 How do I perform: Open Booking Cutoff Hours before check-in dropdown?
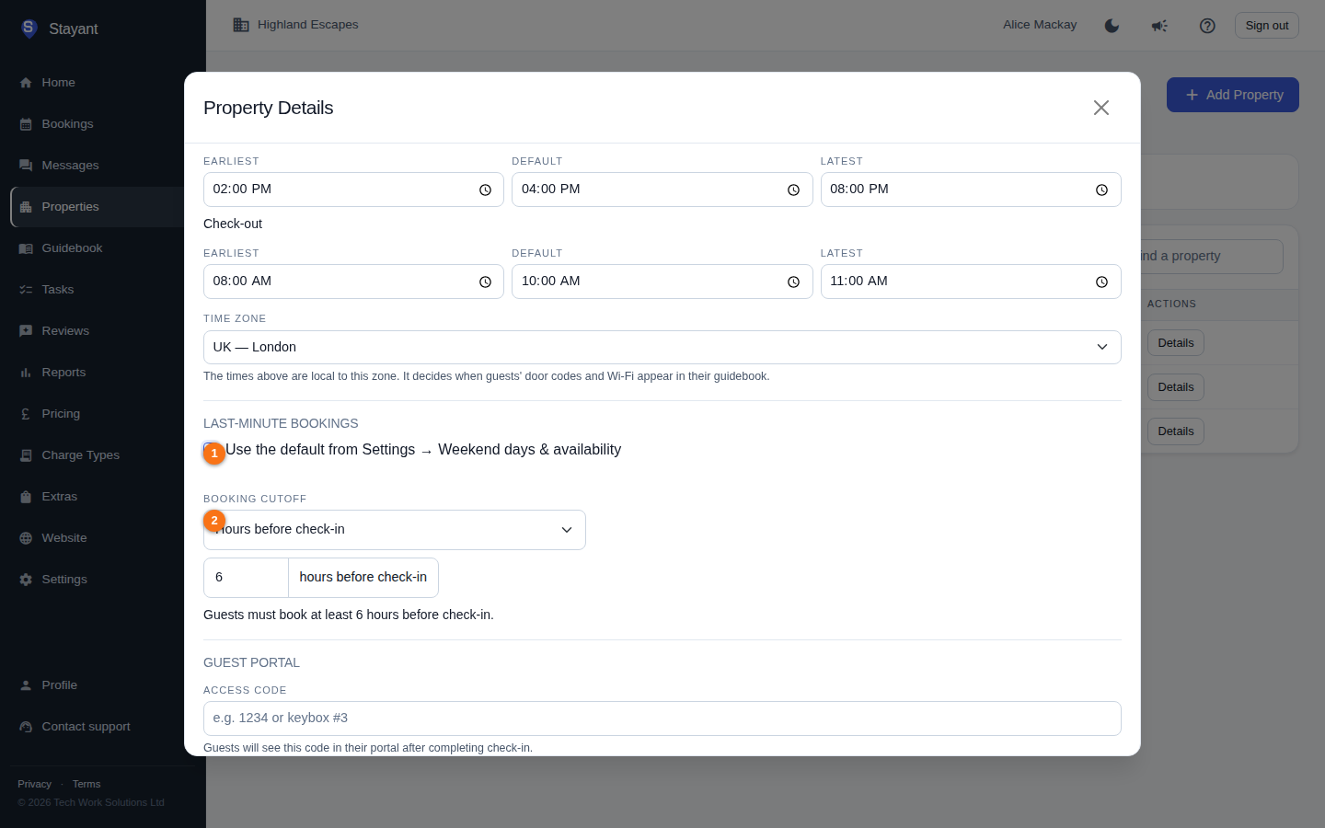[x=395, y=530]
